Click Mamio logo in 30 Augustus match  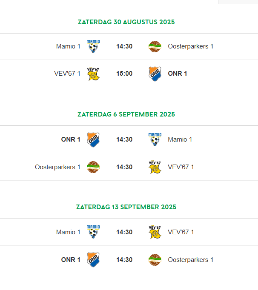pyautogui.click(x=93, y=46)
